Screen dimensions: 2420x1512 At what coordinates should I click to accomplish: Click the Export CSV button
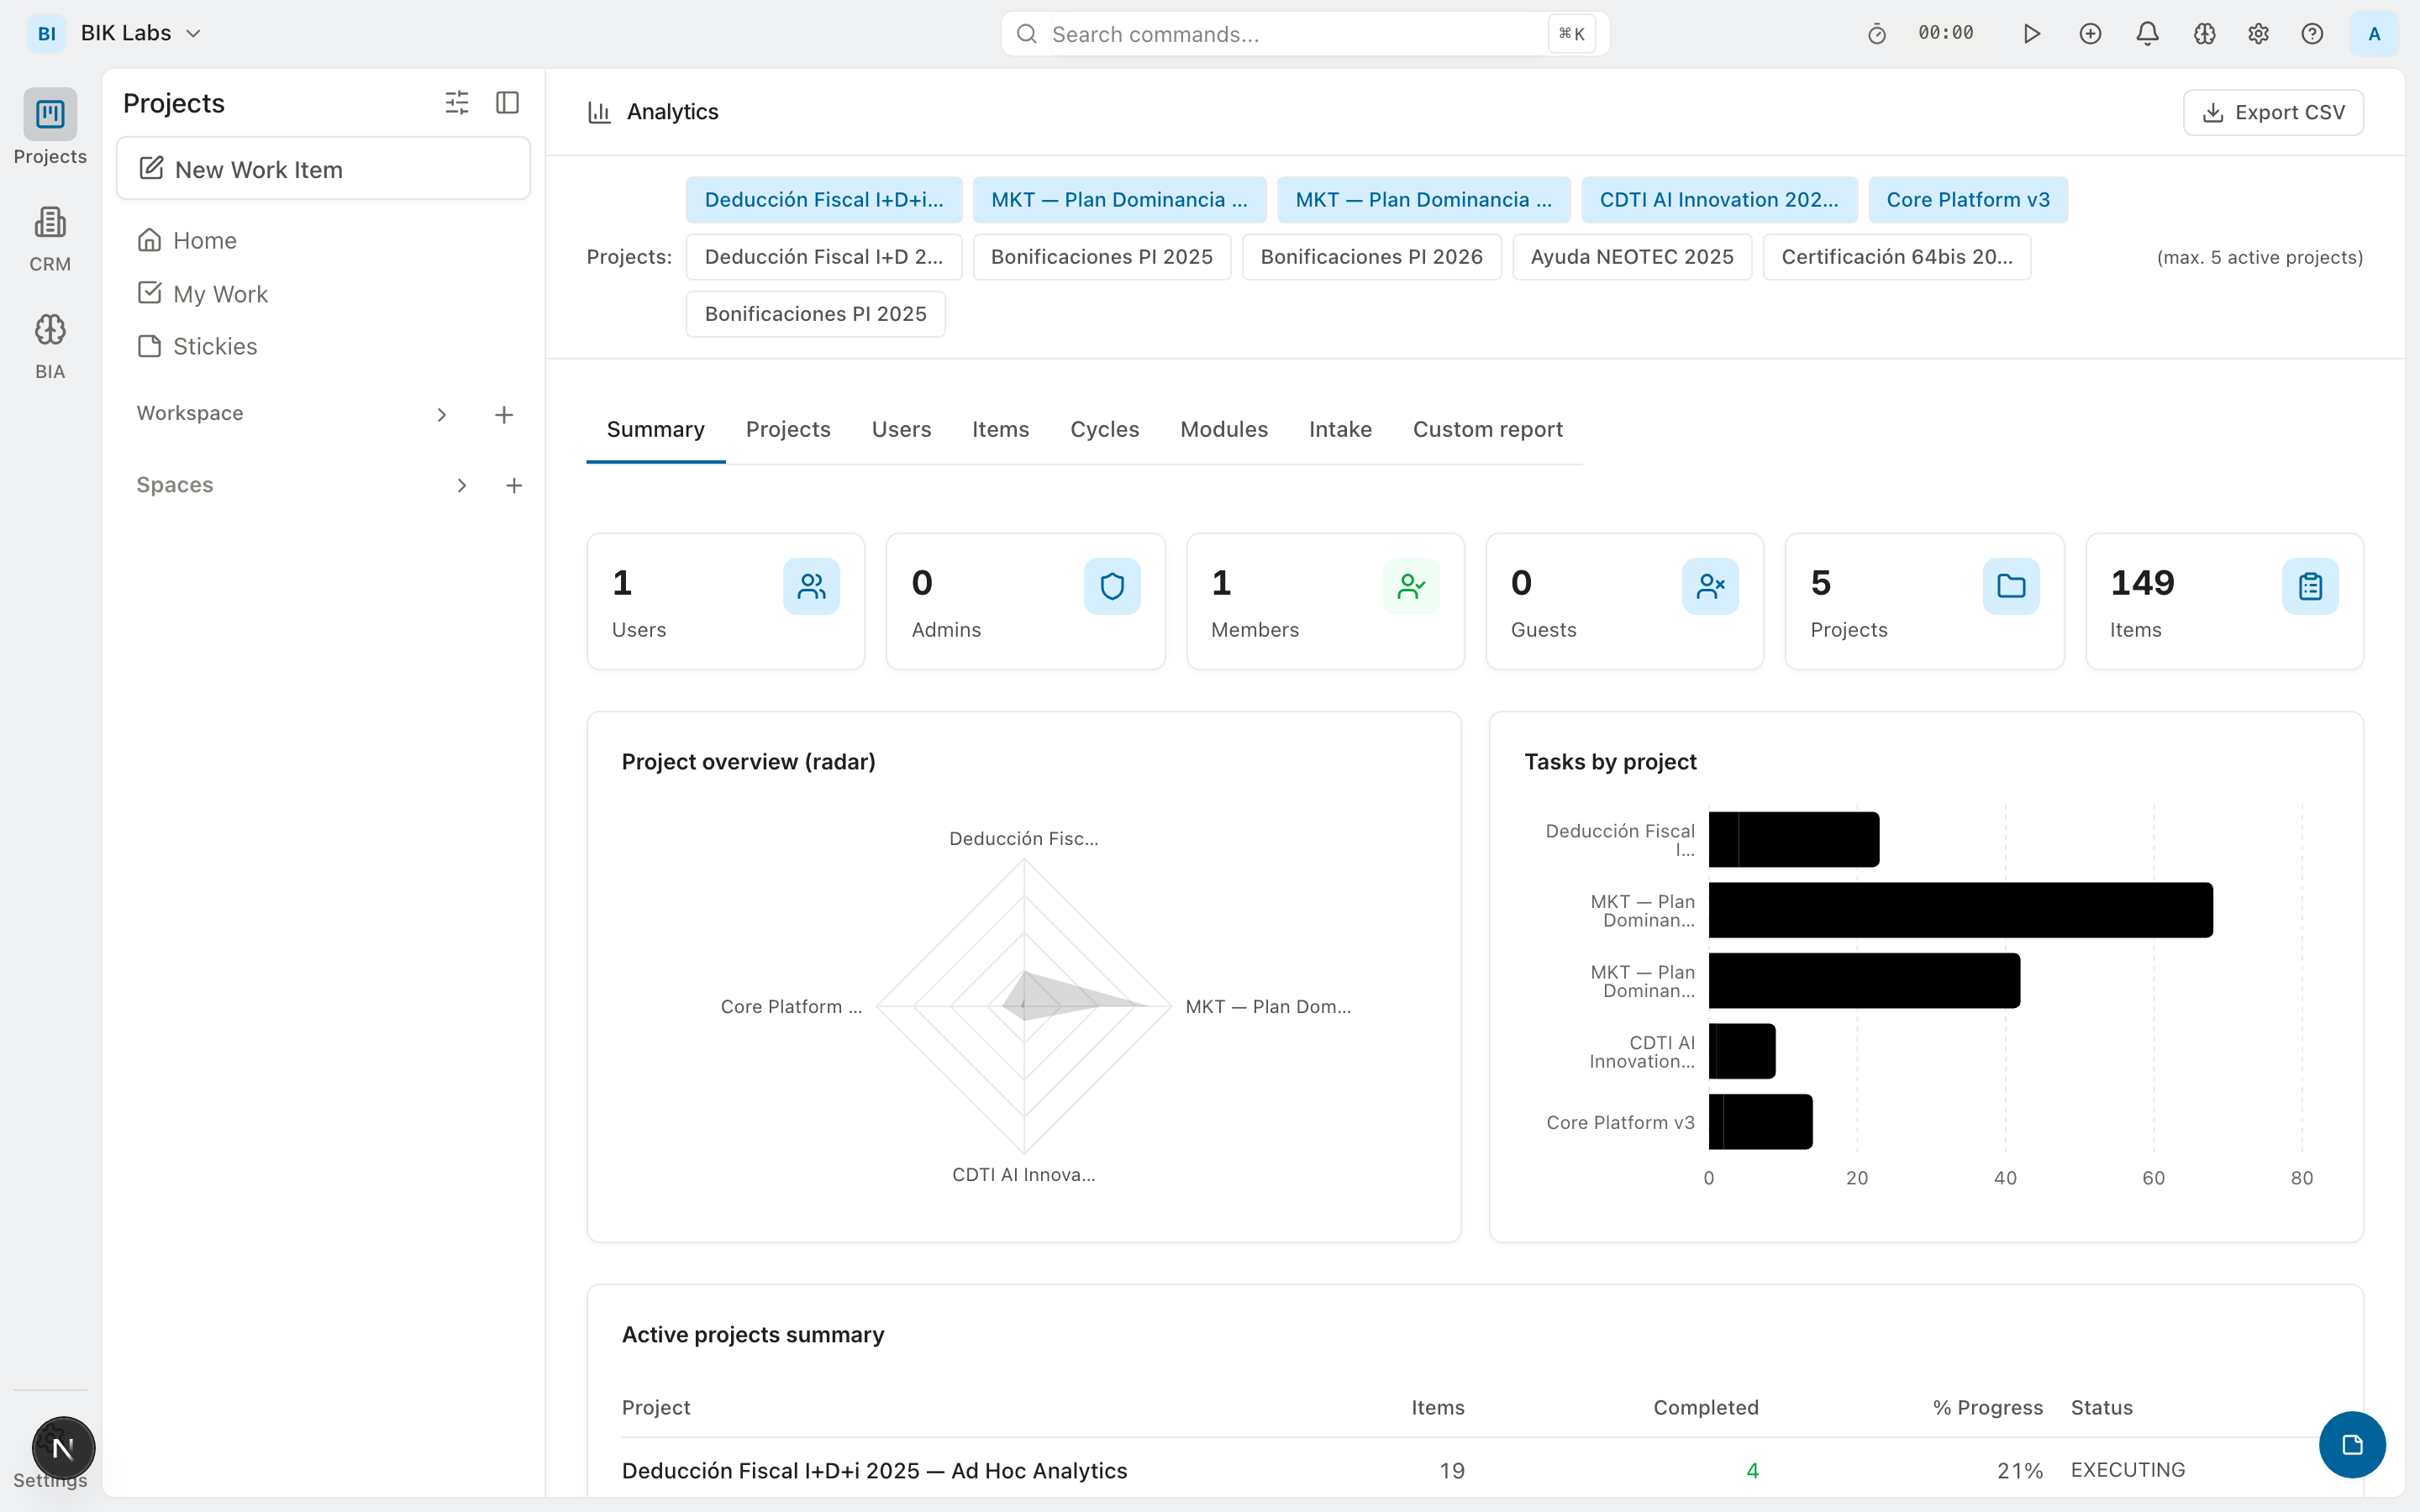2273,112
